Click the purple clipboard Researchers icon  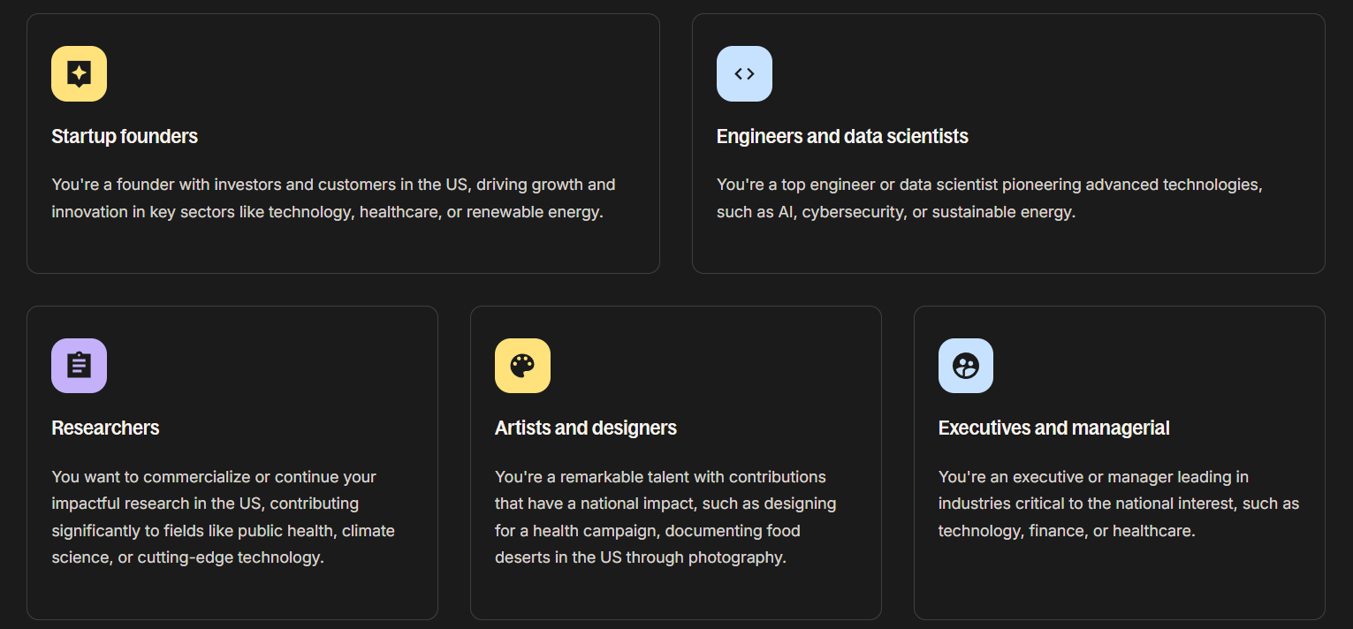click(79, 365)
